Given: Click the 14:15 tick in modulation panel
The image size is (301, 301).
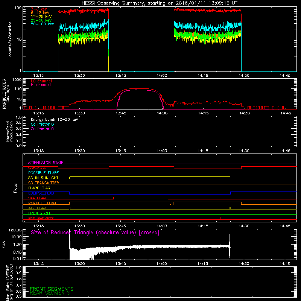Looking at the screenshot, I should (x=203, y=151).
